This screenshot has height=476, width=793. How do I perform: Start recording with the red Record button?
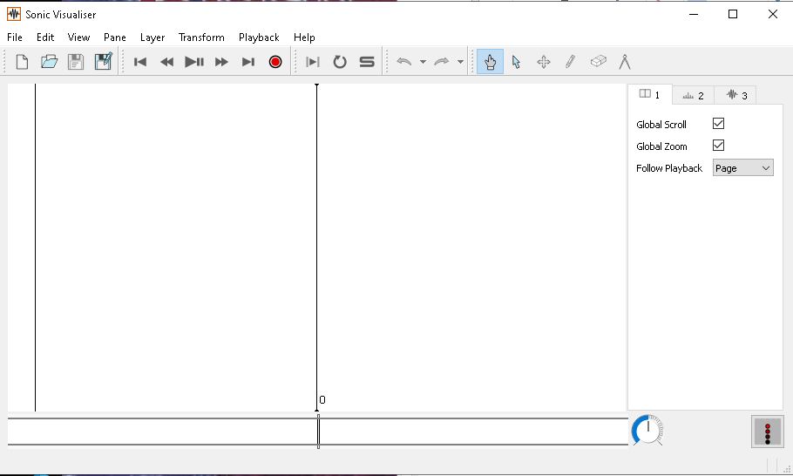(275, 62)
